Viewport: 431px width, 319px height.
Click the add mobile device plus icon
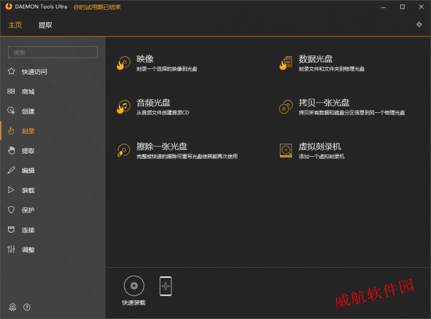click(x=165, y=286)
